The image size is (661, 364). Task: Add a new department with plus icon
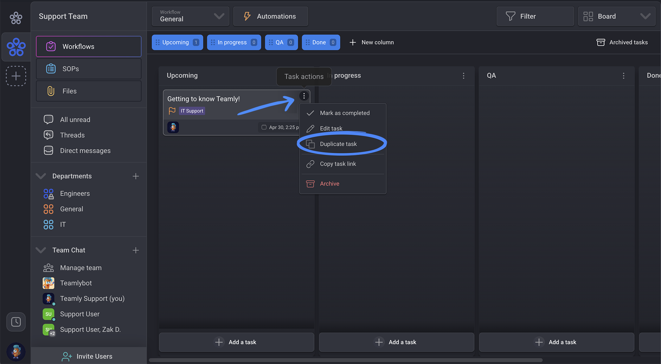coord(136,176)
